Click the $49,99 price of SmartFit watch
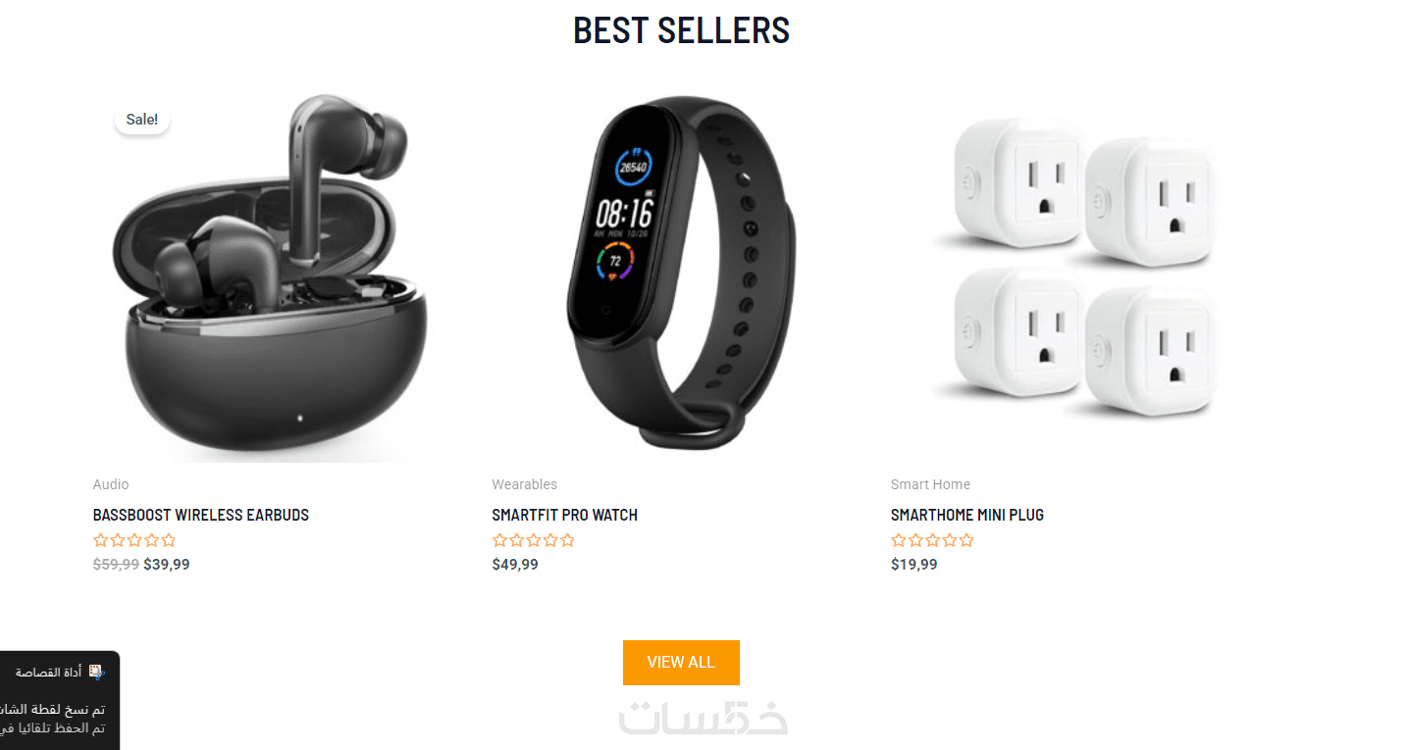 [x=515, y=565]
